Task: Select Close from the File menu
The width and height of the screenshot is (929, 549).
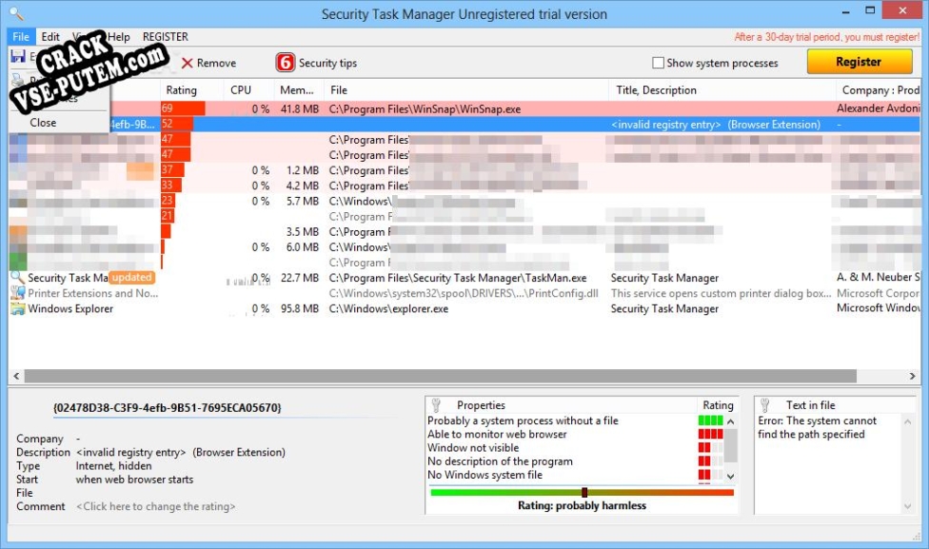Action: (43, 123)
